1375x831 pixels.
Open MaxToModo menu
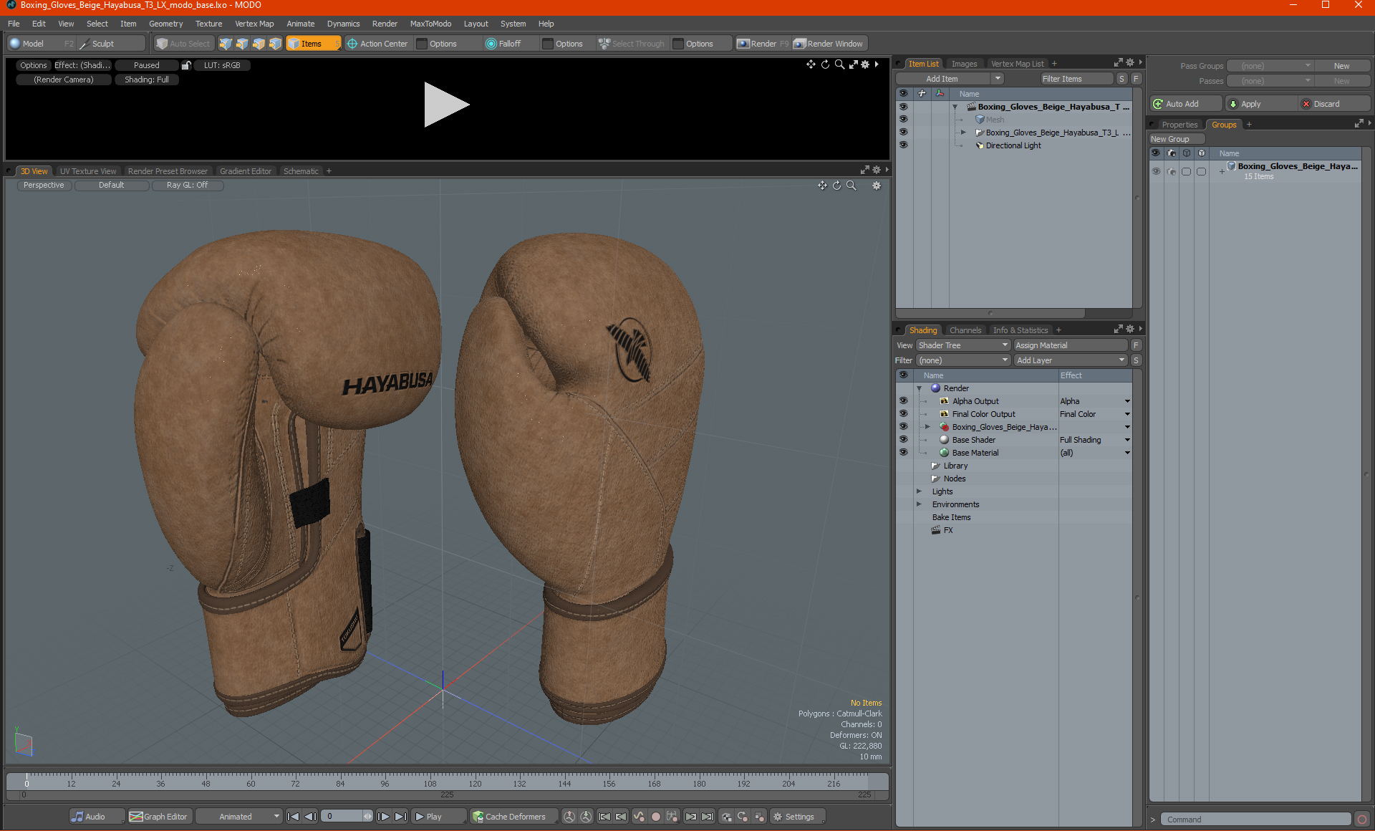tap(430, 24)
